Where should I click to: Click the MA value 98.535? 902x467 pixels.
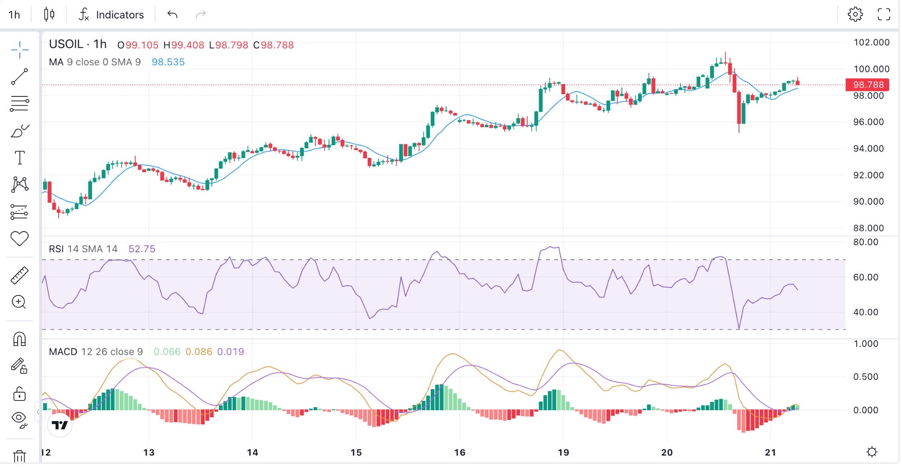coord(168,62)
